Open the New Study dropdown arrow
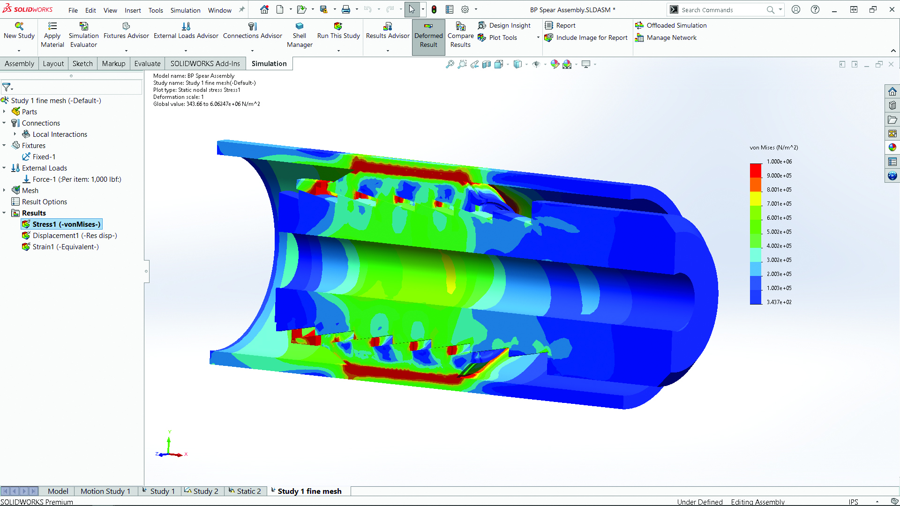This screenshot has height=506, width=900. (x=19, y=51)
